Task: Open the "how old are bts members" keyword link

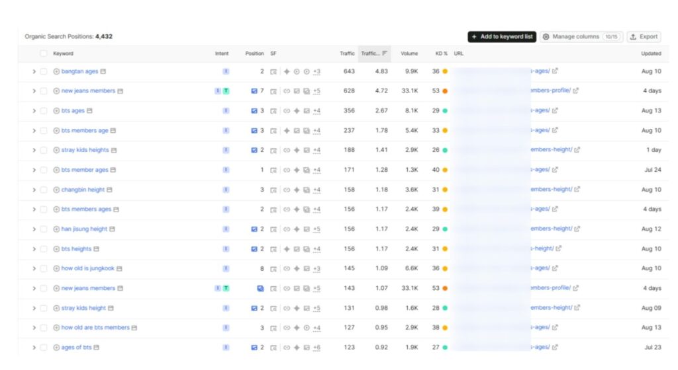Action: click(x=95, y=328)
